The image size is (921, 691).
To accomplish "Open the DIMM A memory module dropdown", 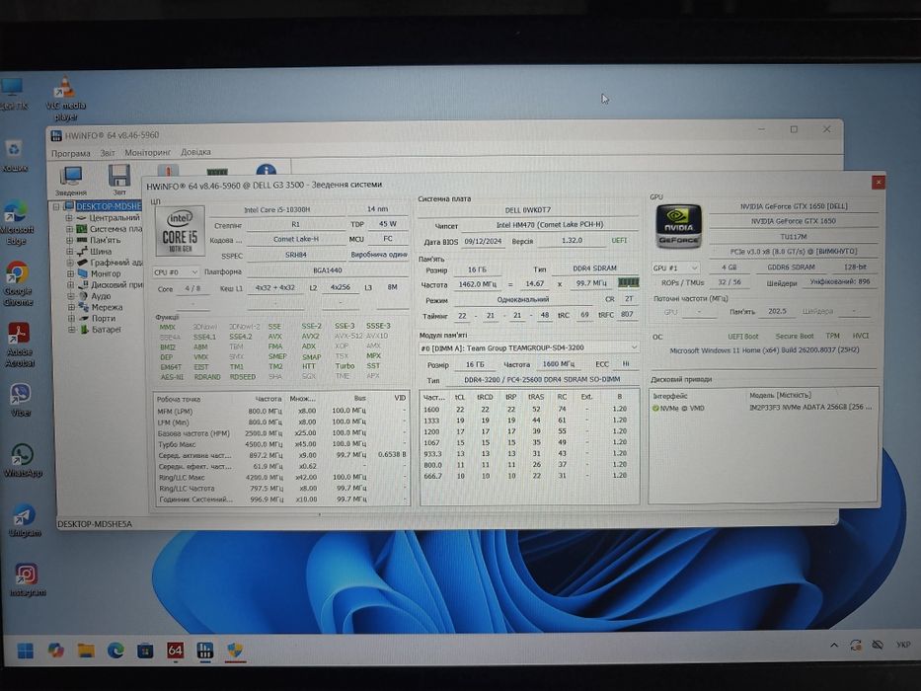I will tap(529, 347).
